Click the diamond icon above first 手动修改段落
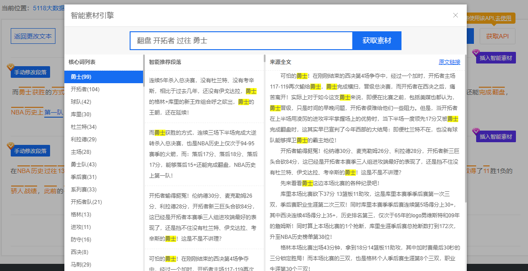Screen dimensions: 528x271 [x=11, y=67]
